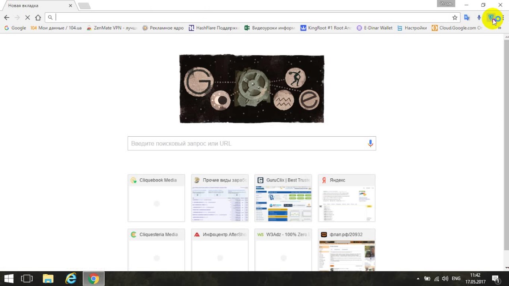Open the battery status icon
The width and height of the screenshot is (509, 286).
427,279
